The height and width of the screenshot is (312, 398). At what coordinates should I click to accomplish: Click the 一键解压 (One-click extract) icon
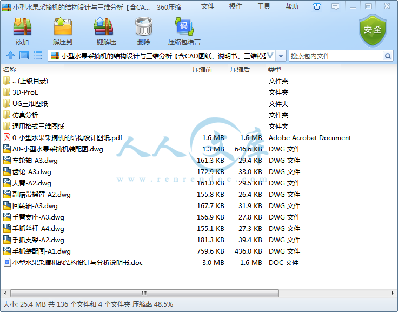point(103,26)
